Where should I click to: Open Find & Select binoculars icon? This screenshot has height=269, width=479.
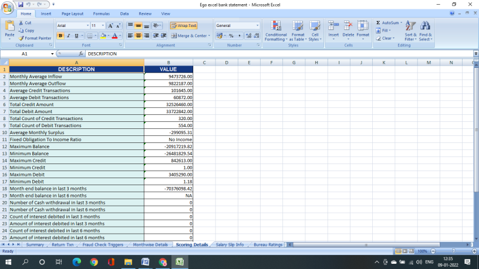coord(426,26)
